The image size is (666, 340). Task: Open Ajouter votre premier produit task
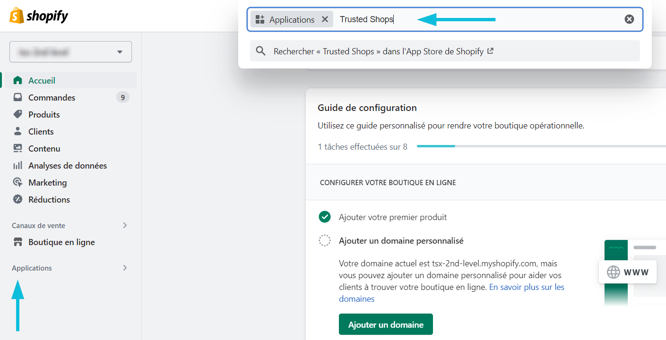393,217
